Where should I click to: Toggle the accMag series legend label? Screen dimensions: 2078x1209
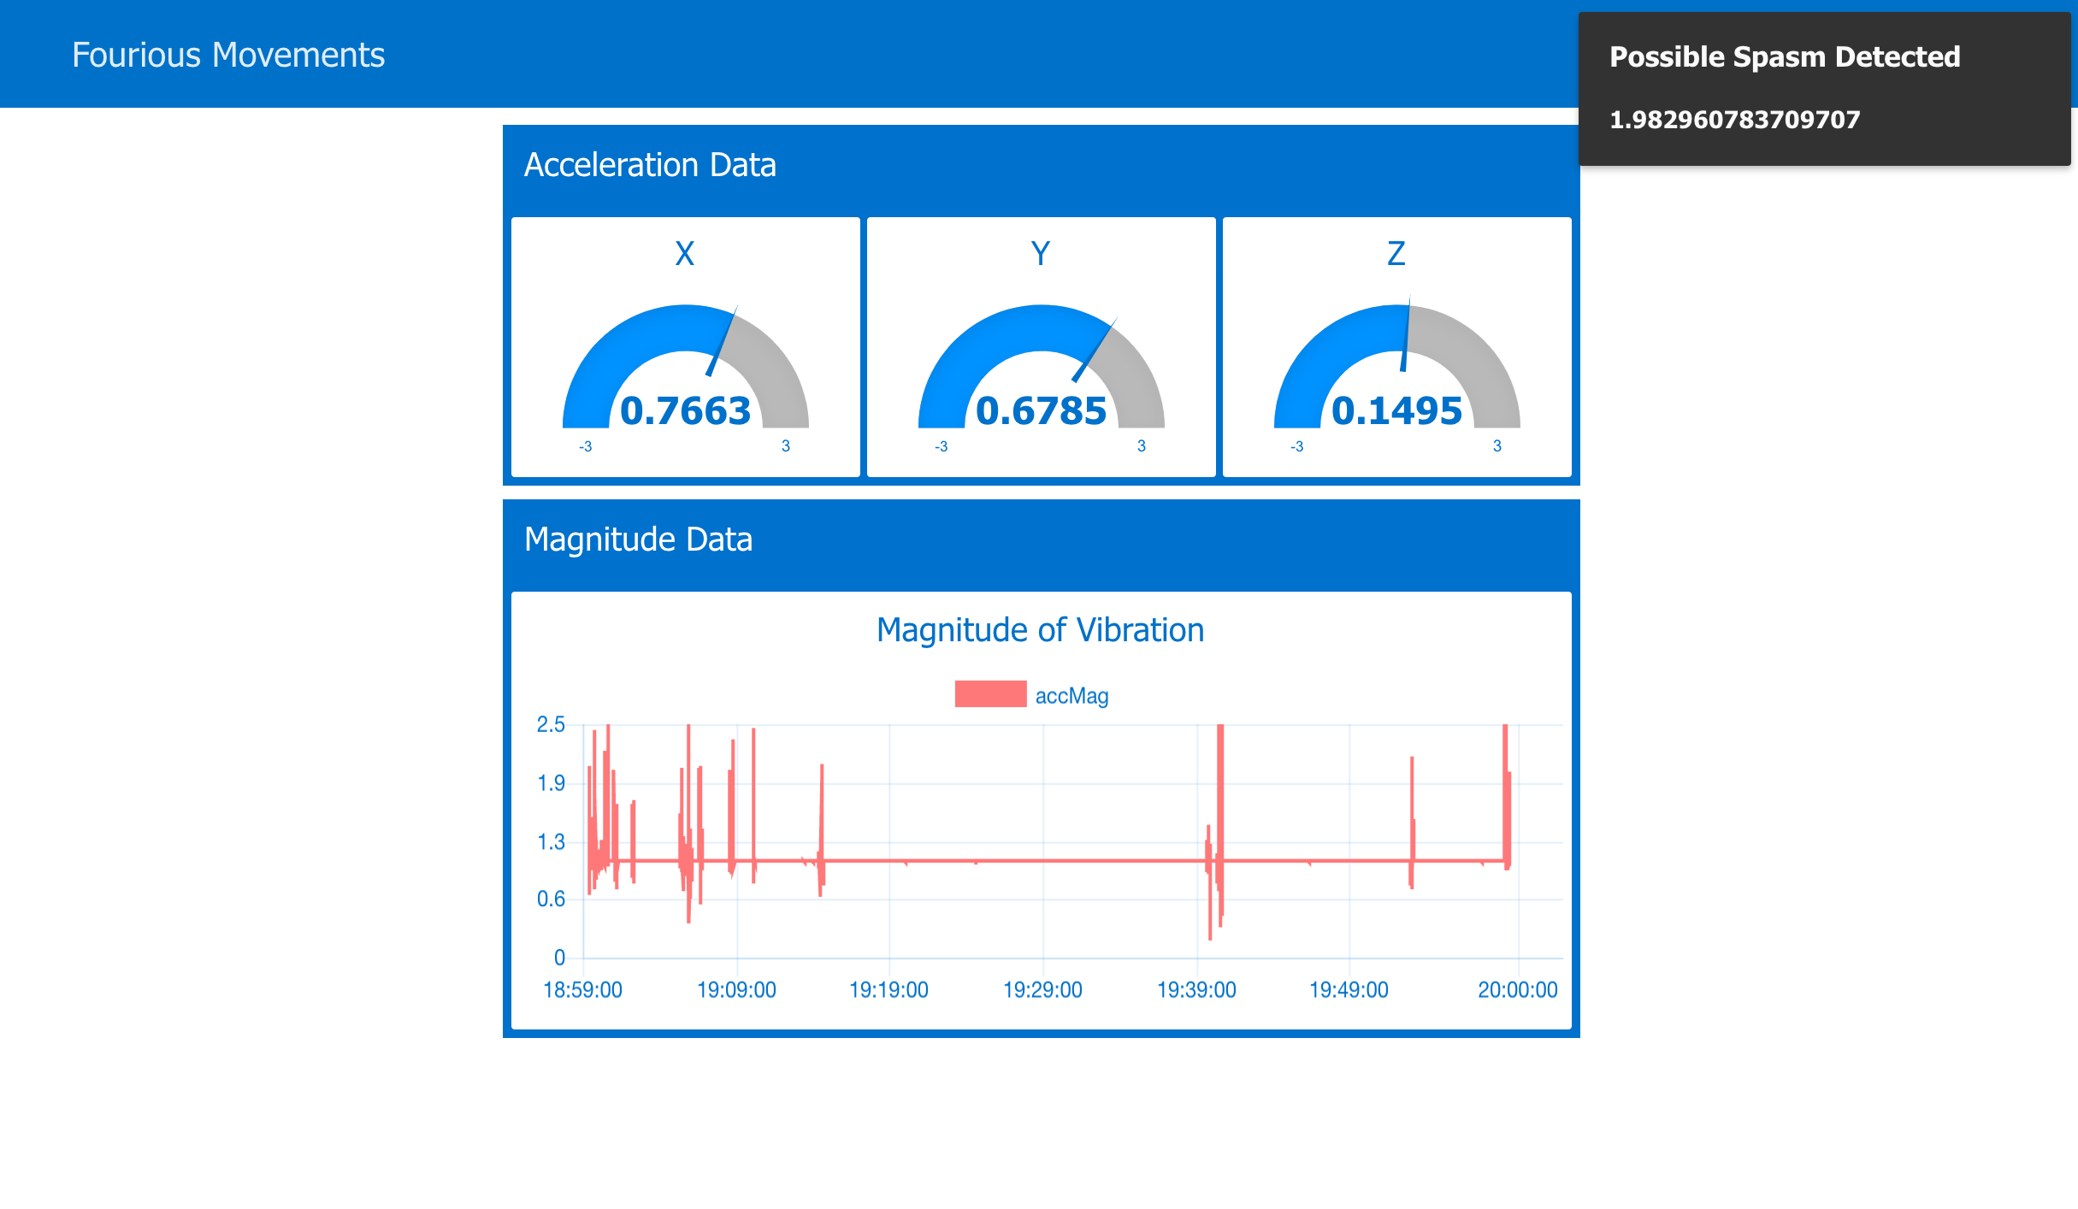coord(1071,696)
